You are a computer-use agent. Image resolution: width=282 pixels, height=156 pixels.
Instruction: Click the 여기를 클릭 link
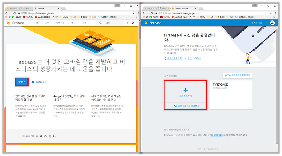(x=217, y=135)
